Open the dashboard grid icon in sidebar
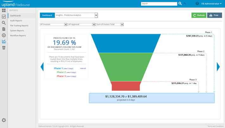Screen dimensions: 225x128 4,10
